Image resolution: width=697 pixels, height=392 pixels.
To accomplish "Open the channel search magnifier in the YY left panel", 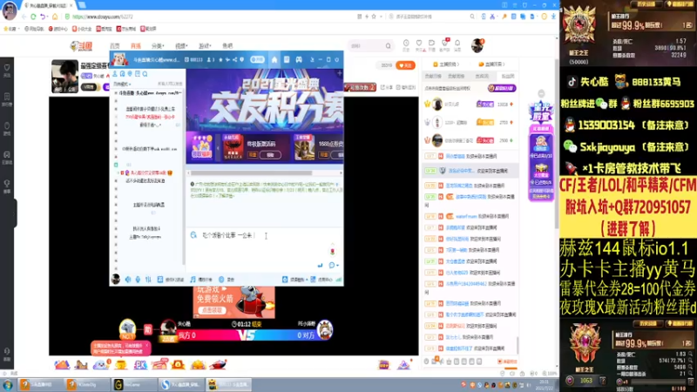I will coord(145,74).
